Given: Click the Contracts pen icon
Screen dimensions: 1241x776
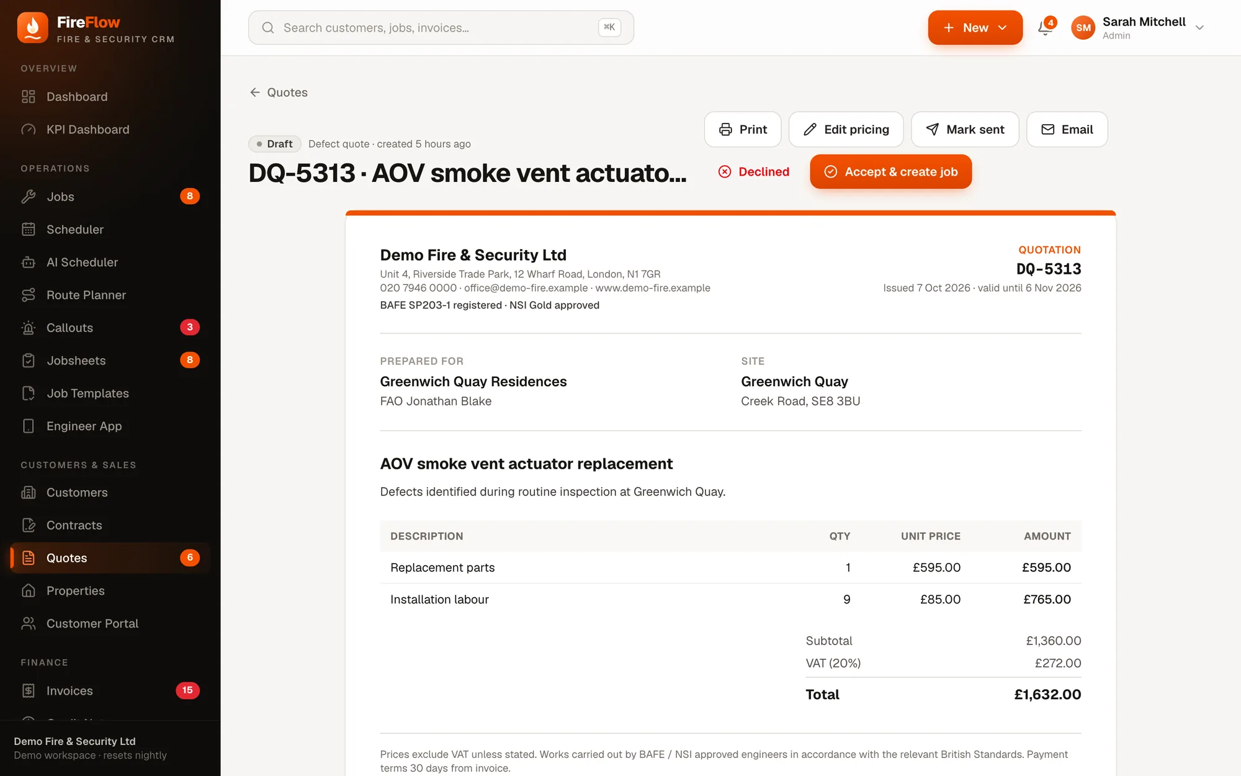Looking at the screenshot, I should 29,526.
